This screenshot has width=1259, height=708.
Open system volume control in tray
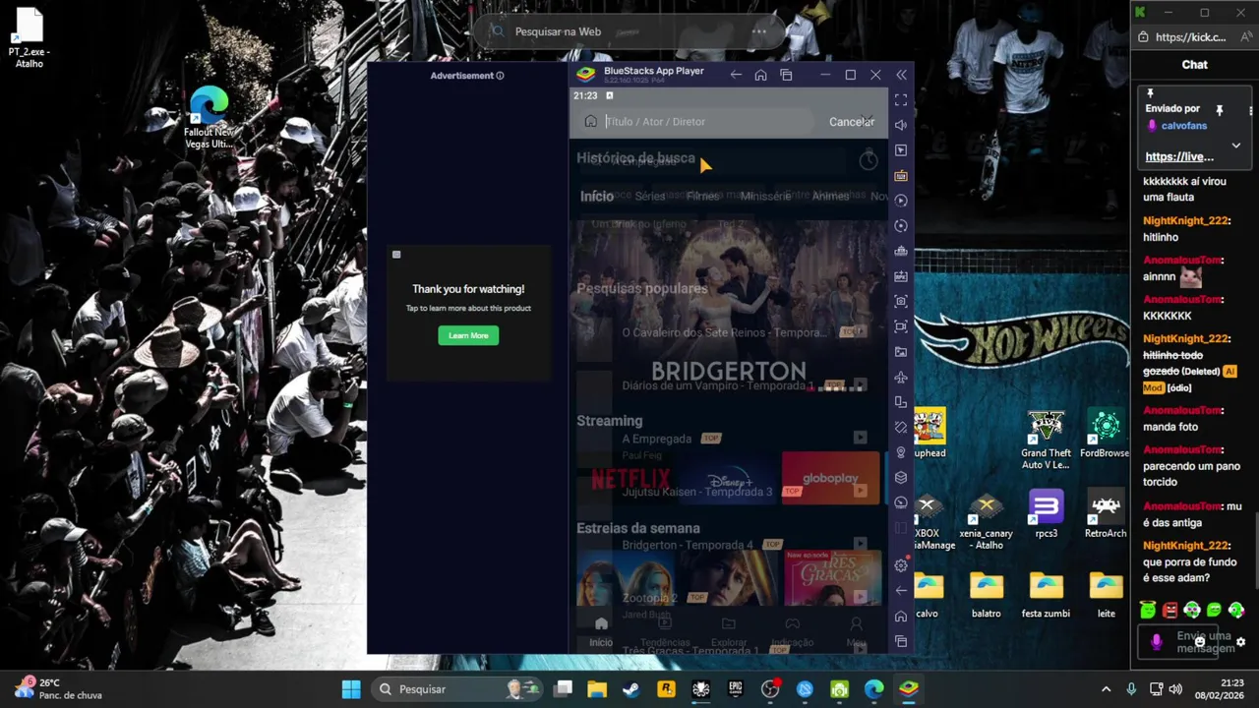tap(1175, 689)
